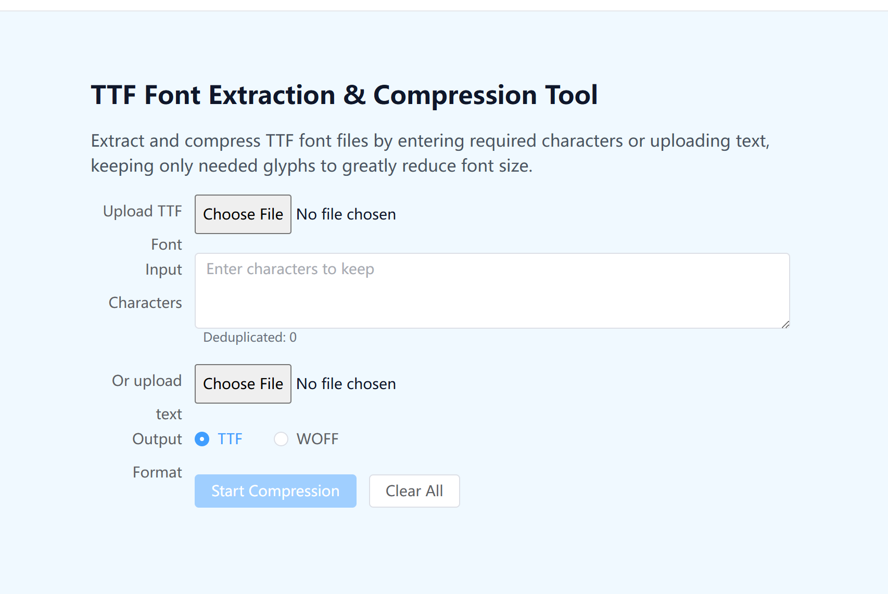This screenshot has width=888, height=594.
Task: Click No file chosen beside TTF upload
Action: point(346,214)
